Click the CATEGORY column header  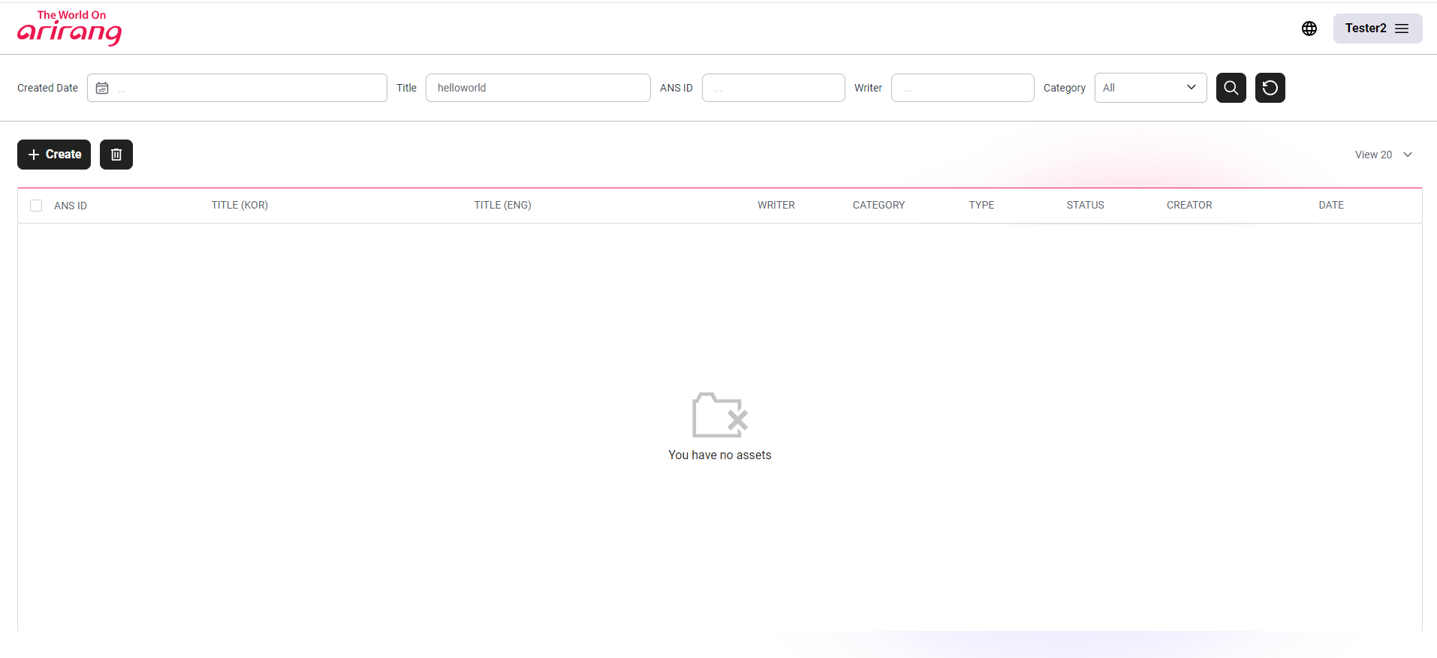click(878, 205)
